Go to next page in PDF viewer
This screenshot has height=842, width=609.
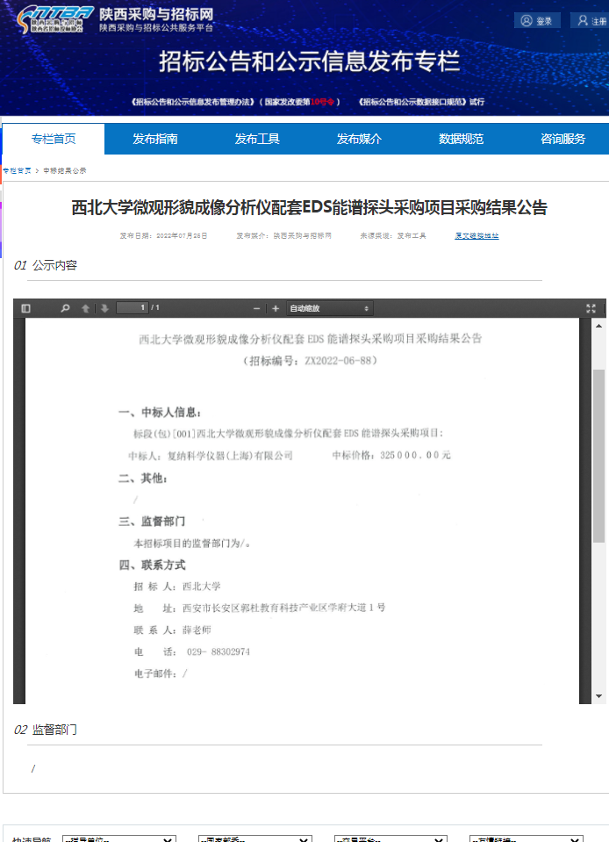(x=104, y=308)
